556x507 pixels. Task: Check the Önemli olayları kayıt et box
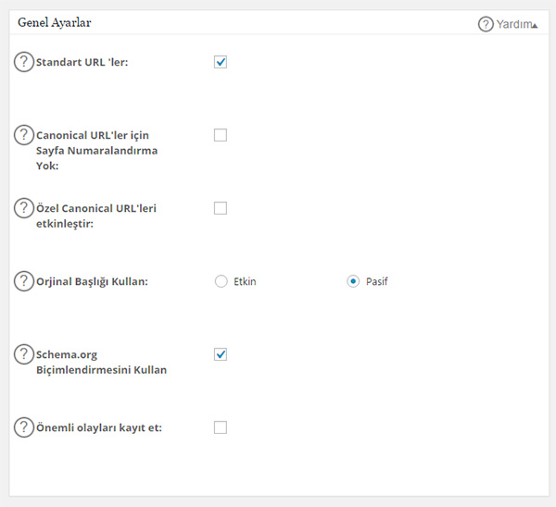pyautogui.click(x=221, y=427)
